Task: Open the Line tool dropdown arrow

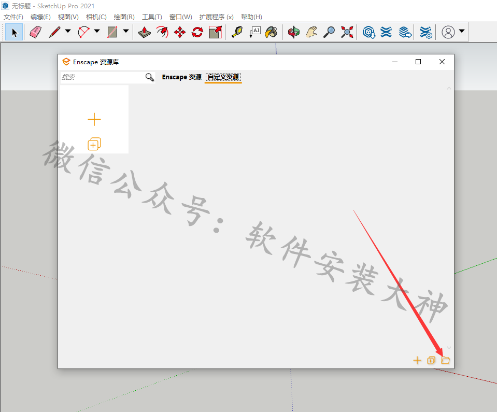Action: 68,31
